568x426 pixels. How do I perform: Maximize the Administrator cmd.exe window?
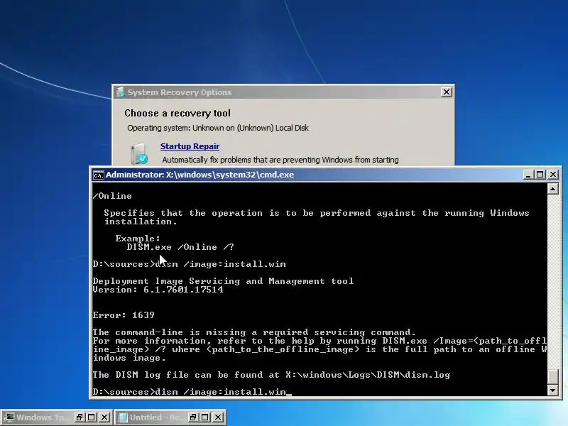click(x=540, y=175)
